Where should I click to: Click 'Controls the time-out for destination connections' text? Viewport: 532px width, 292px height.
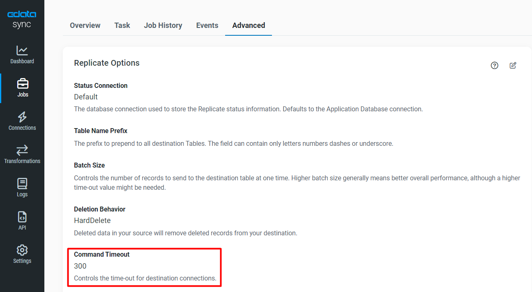pyautogui.click(x=145, y=278)
